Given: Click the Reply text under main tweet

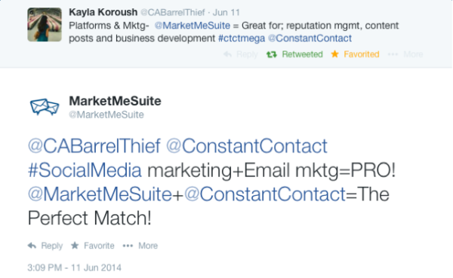Looking at the screenshot, I should [x=51, y=246].
